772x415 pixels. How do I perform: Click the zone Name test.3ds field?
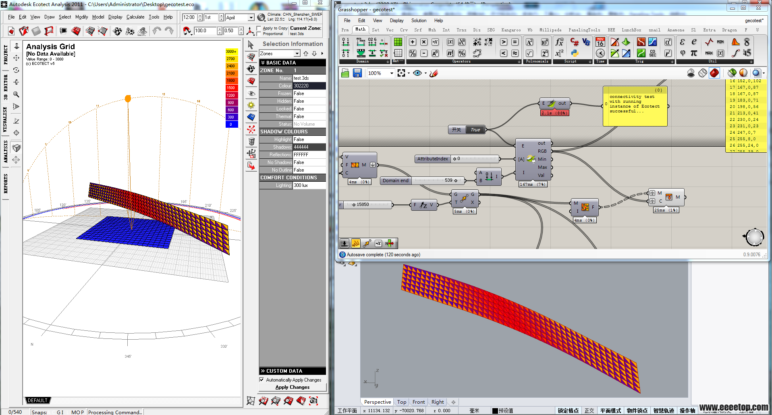[309, 78]
